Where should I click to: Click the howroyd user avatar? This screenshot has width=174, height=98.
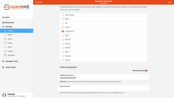click(x=4, y=95)
